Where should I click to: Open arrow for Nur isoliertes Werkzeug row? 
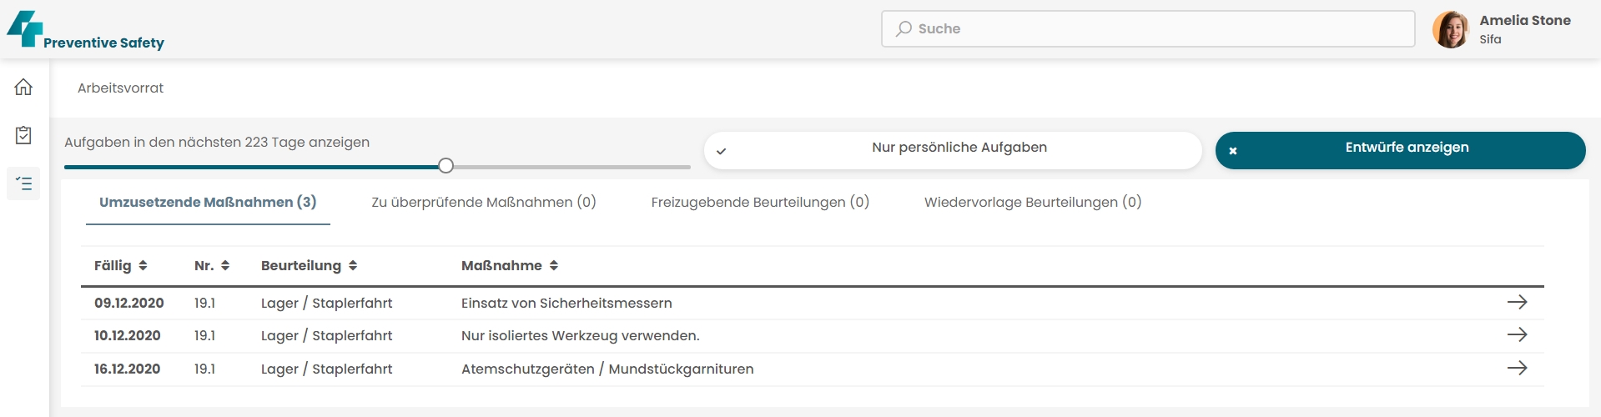pyautogui.click(x=1517, y=334)
